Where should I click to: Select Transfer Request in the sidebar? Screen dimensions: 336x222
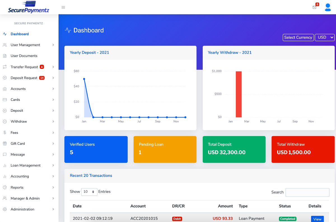click(x=24, y=67)
